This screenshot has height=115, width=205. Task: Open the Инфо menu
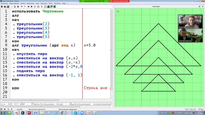(64, 3)
